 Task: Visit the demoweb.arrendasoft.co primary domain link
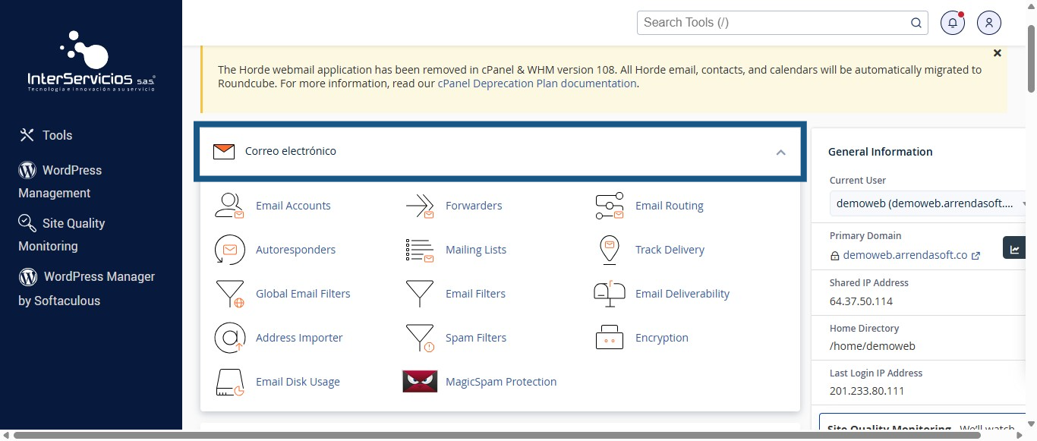[905, 256]
